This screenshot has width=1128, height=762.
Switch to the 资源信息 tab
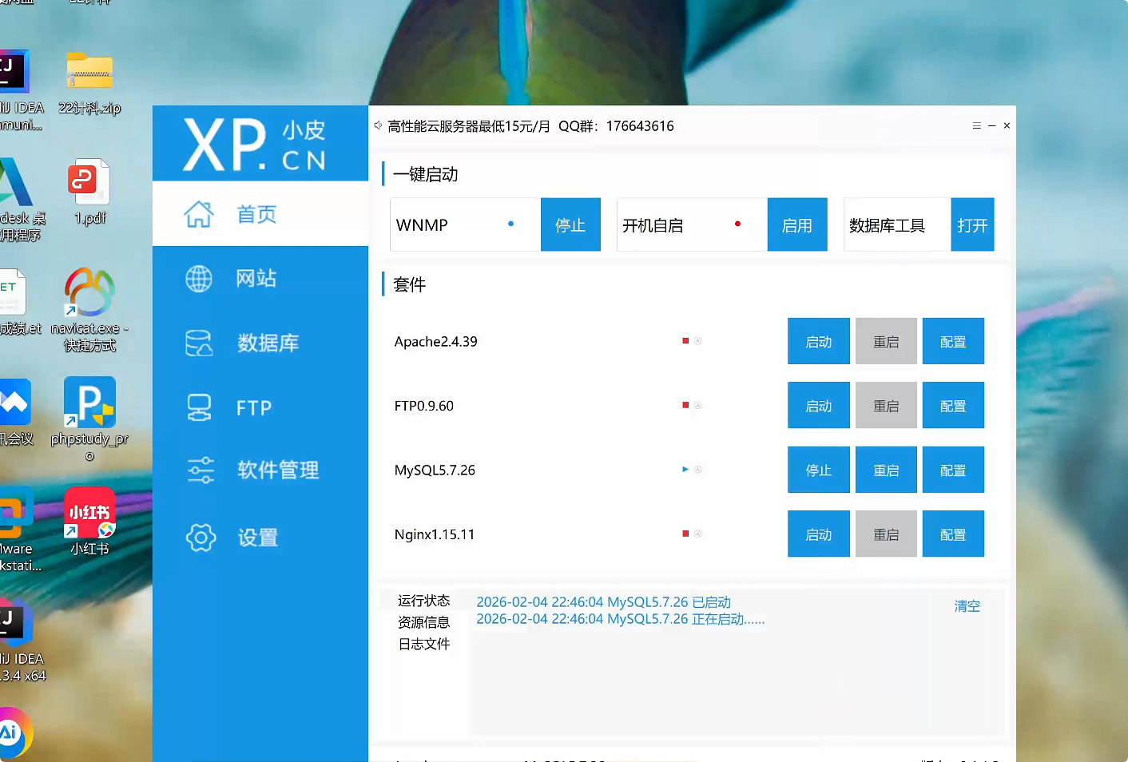click(423, 622)
